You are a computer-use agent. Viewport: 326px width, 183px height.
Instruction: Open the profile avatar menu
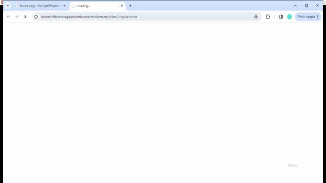[x=290, y=17]
